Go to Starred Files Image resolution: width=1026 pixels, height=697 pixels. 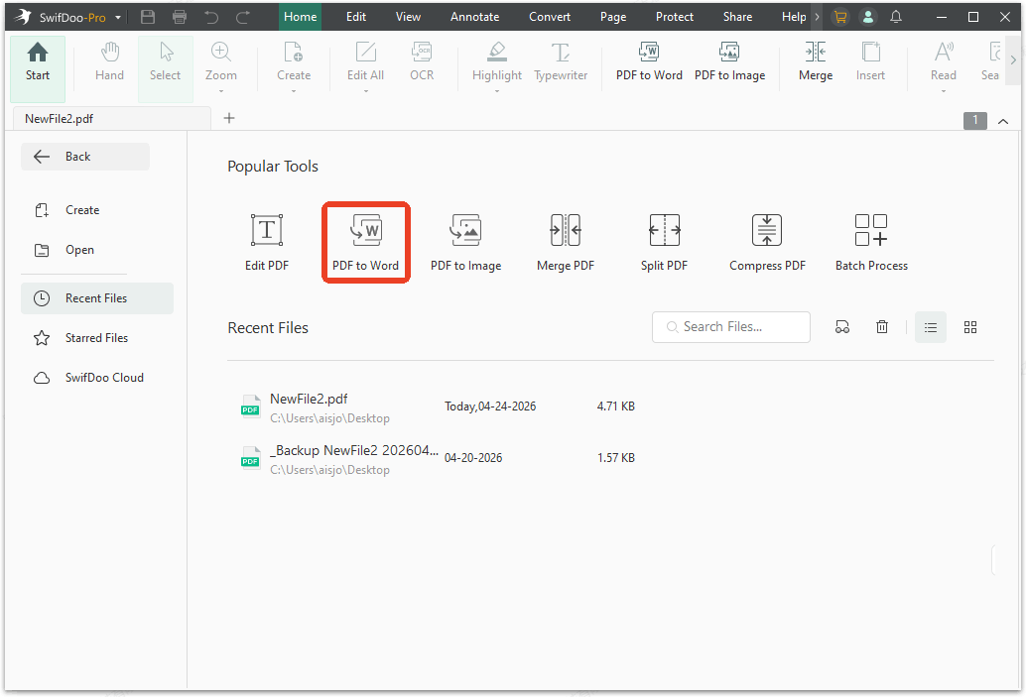coord(96,337)
